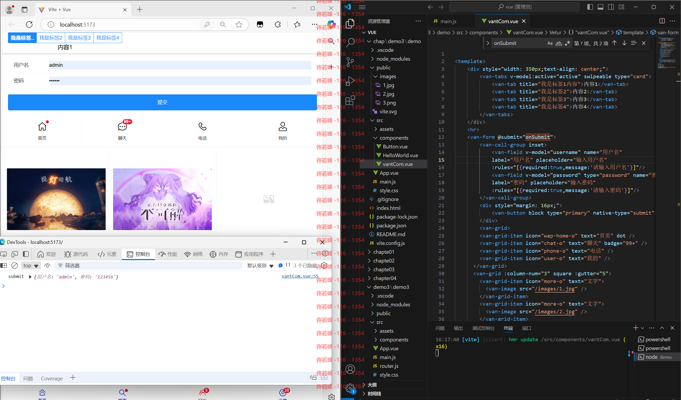Open VS Code hamburger application menu

point(362,7)
